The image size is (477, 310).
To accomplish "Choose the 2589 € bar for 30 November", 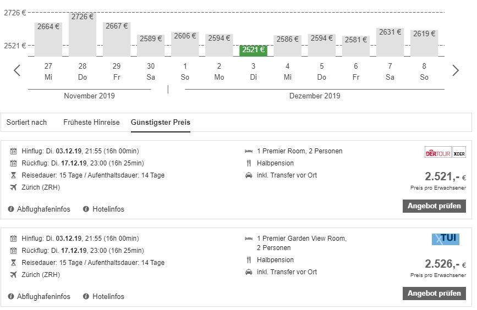I will click(x=151, y=46).
